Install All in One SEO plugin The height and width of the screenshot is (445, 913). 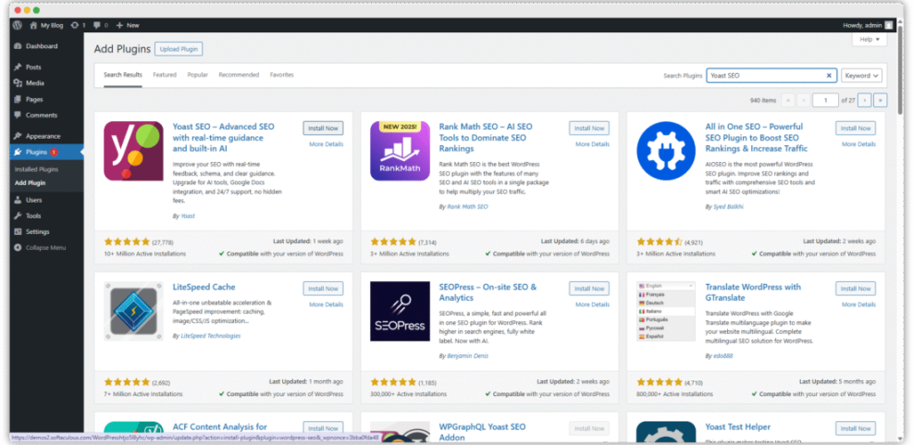click(856, 129)
